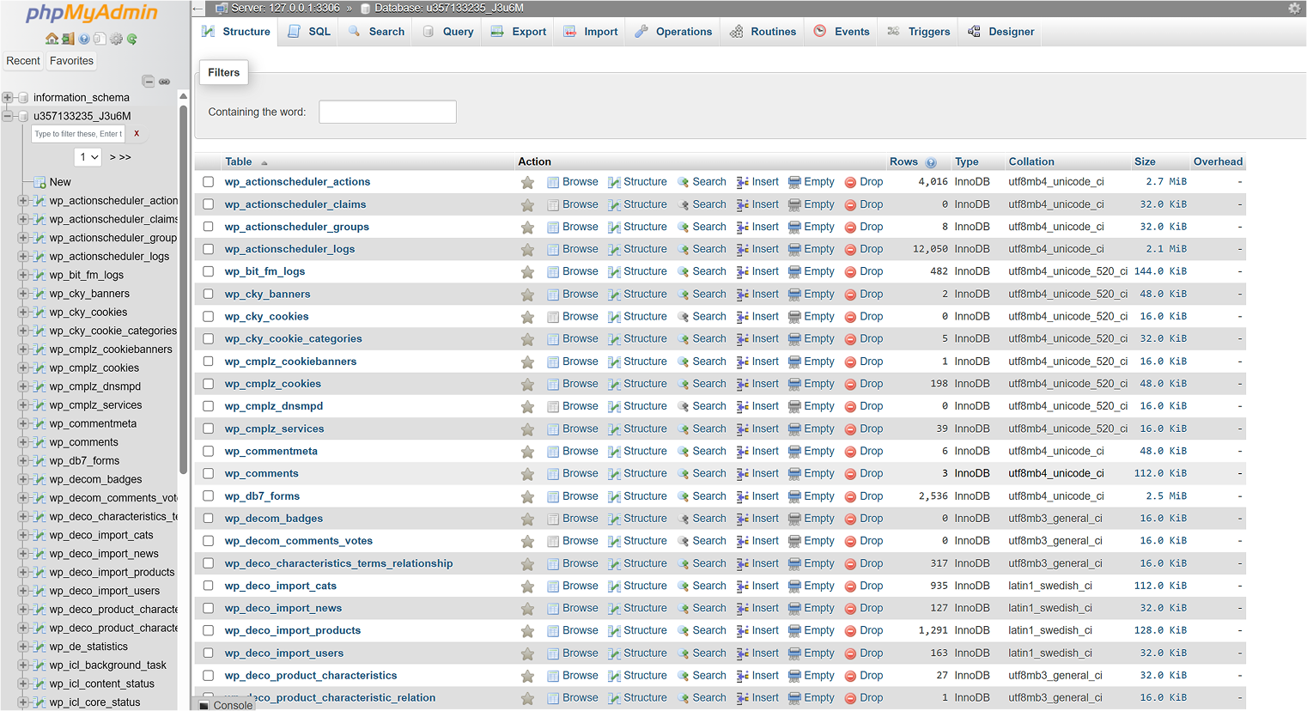Click the Favorites tables button
This screenshot has width=1307, height=711.
tap(71, 61)
